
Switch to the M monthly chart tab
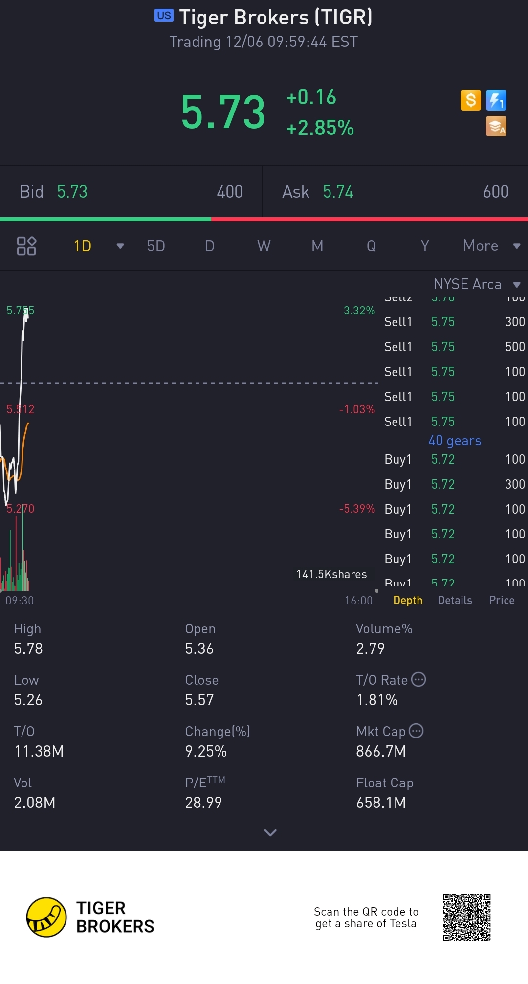(318, 246)
